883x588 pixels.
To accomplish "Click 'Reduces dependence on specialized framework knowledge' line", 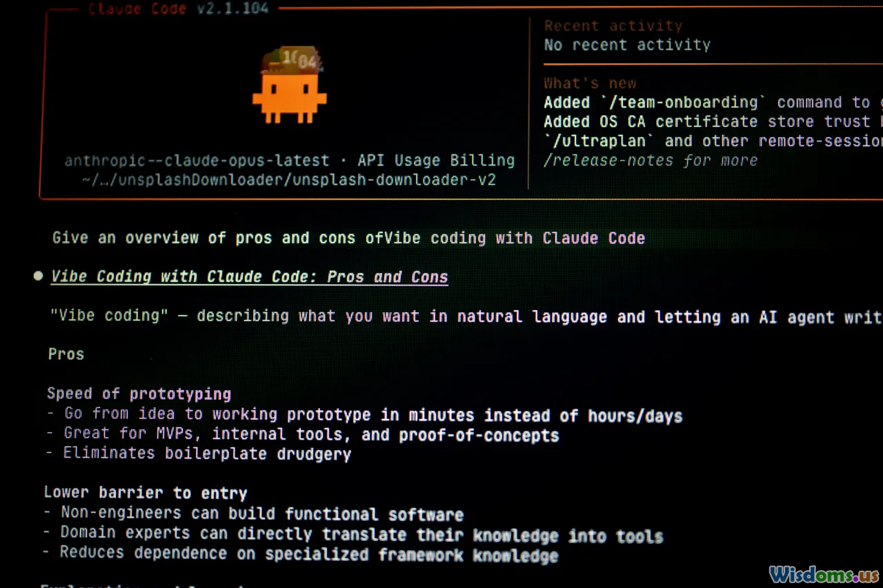I will 300,554.
